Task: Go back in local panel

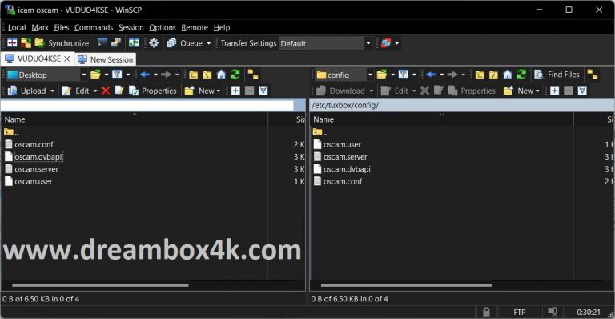Action: point(145,75)
